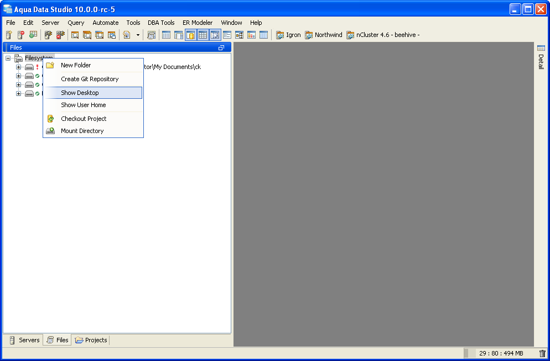
Task: Click the single-window magnifier query icon
Action: (75, 35)
